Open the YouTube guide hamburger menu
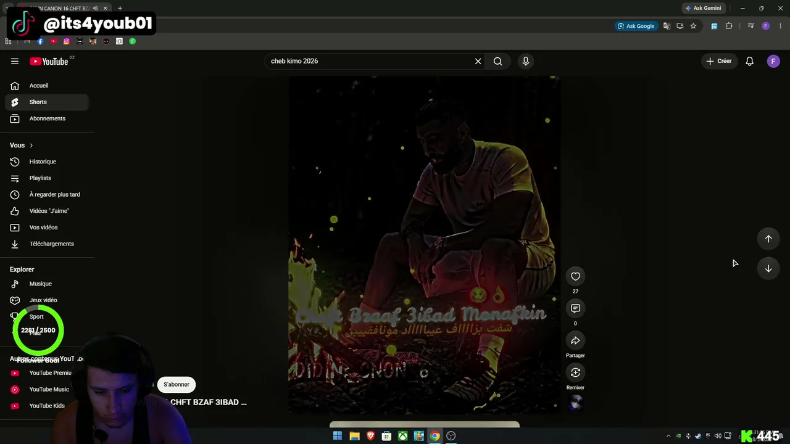790x444 pixels. pyautogui.click(x=15, y=61)
